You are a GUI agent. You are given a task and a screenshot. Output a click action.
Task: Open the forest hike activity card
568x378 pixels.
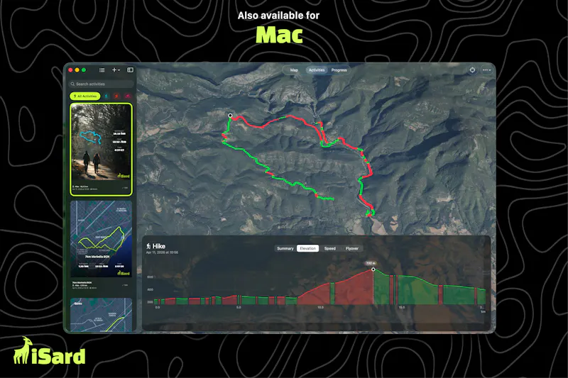coord(101,150)
